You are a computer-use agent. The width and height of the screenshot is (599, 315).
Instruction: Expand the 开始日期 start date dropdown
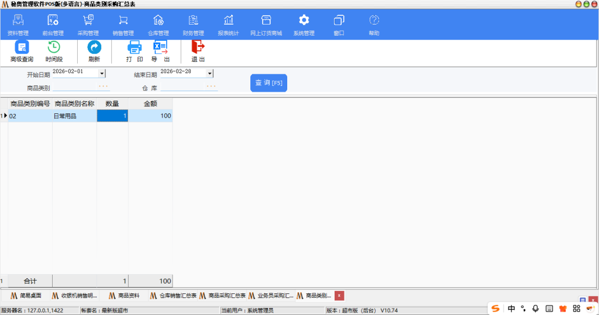pyautogui.click(x=102, y=74)
